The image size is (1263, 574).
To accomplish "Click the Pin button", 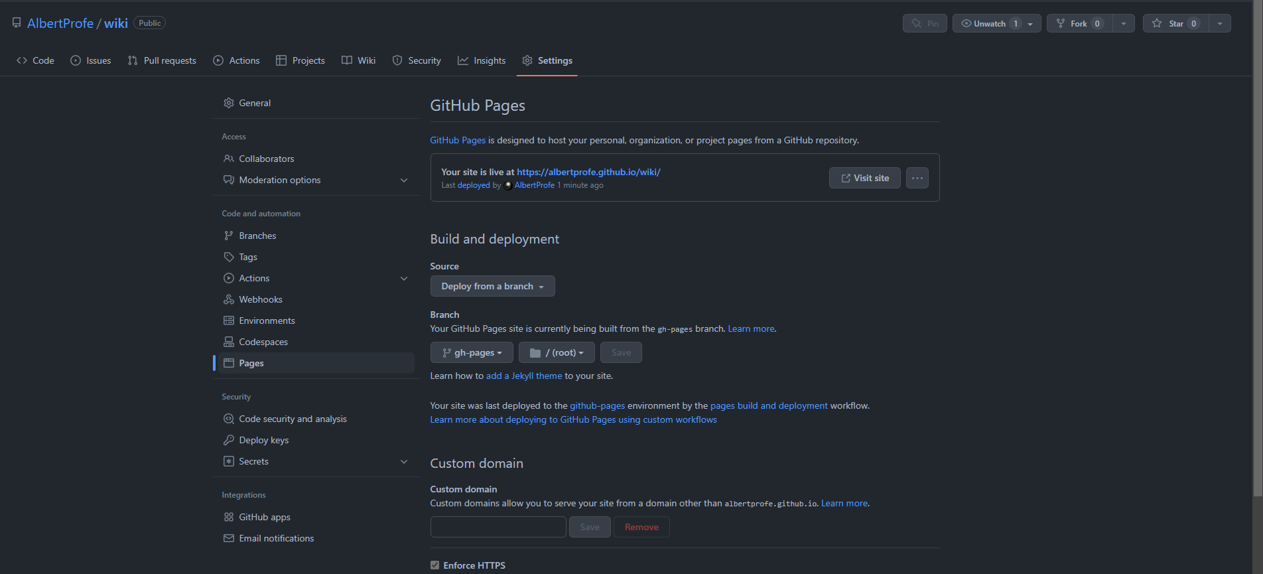I will pyautogui.click(x=925, y=23).
